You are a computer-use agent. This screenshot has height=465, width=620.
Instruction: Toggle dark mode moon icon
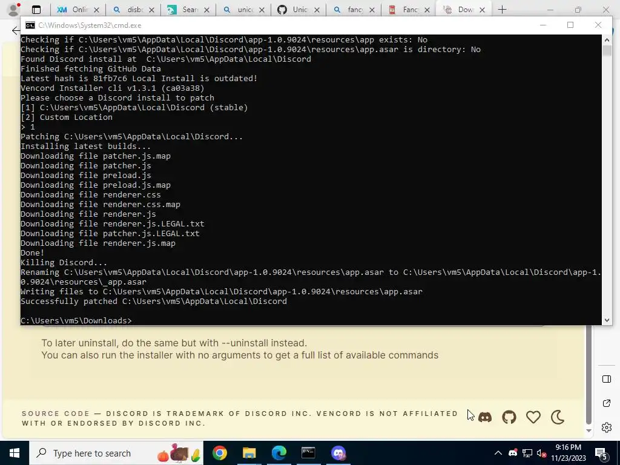558,417
